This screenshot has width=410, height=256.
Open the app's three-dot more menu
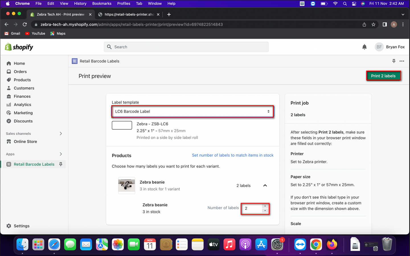tap(402, 61)
